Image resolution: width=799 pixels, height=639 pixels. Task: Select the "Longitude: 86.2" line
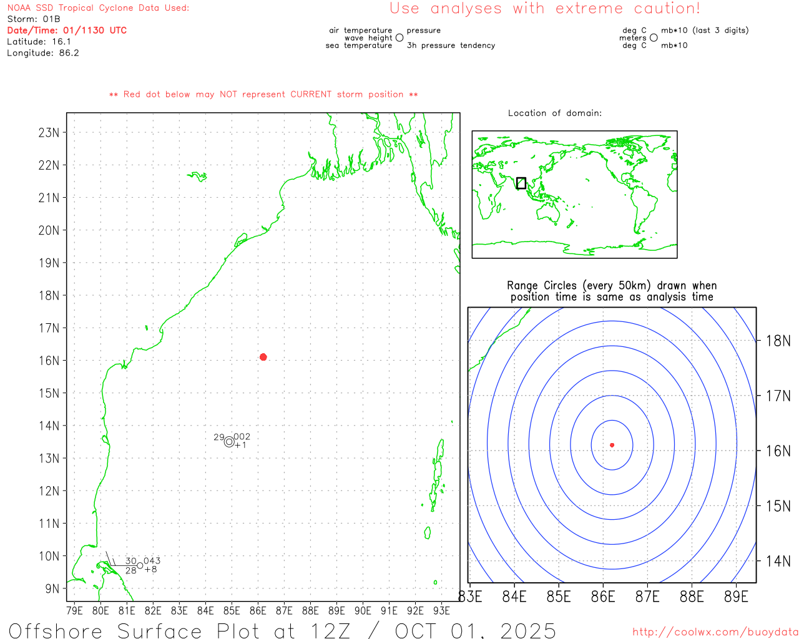[x=43, y=53]
